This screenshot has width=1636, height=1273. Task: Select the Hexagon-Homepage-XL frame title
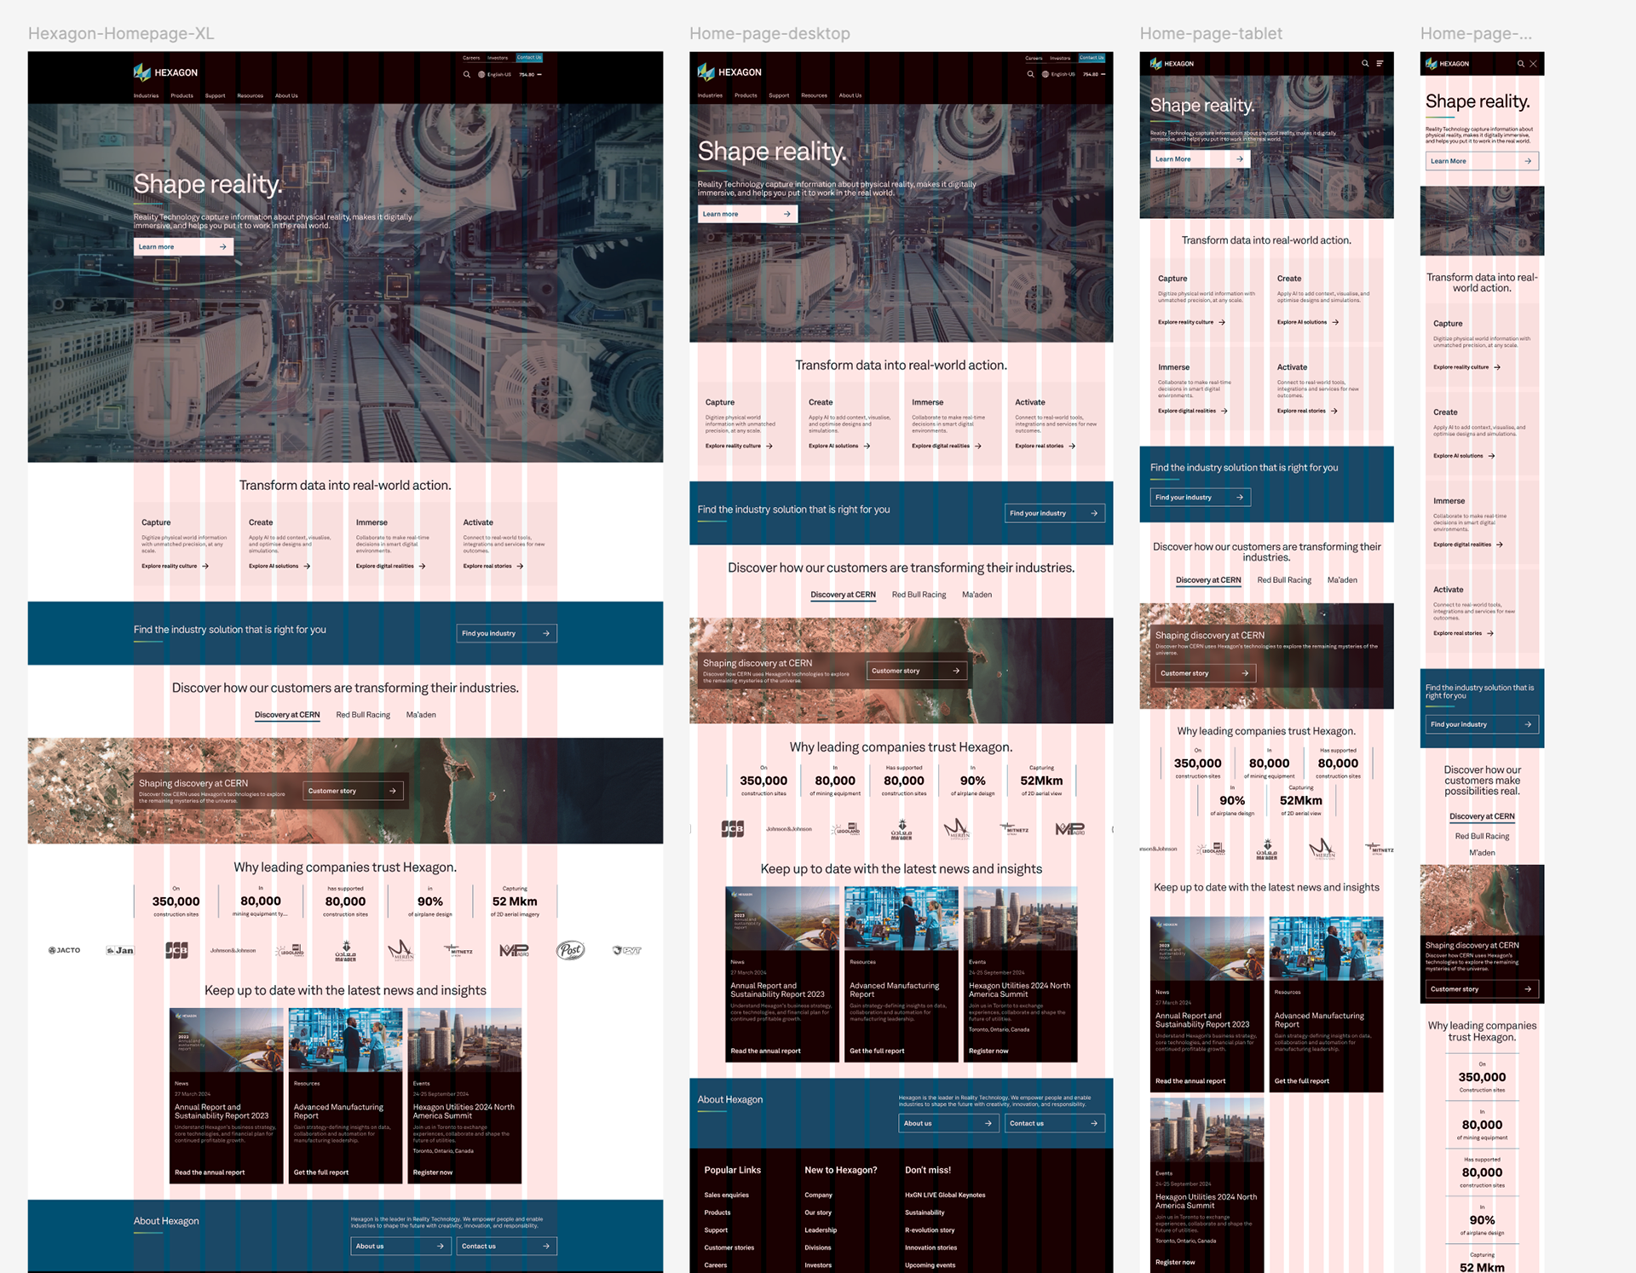tap(121, 33)
